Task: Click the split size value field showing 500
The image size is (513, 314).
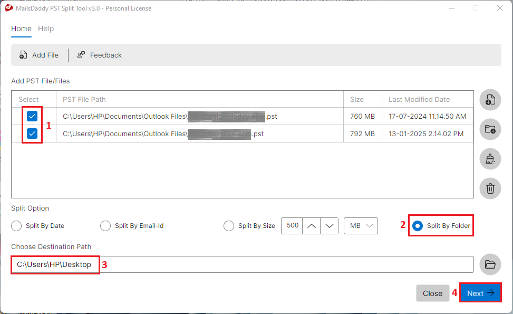Action: point(292,225)
